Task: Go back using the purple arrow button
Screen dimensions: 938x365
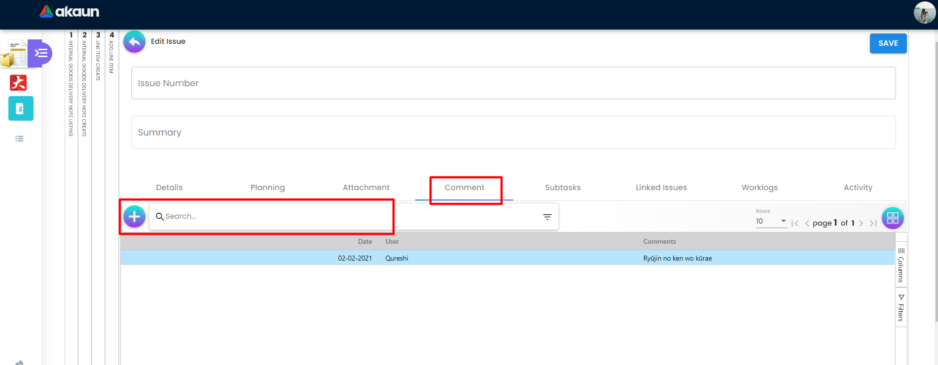Action: tap(134, 42)
